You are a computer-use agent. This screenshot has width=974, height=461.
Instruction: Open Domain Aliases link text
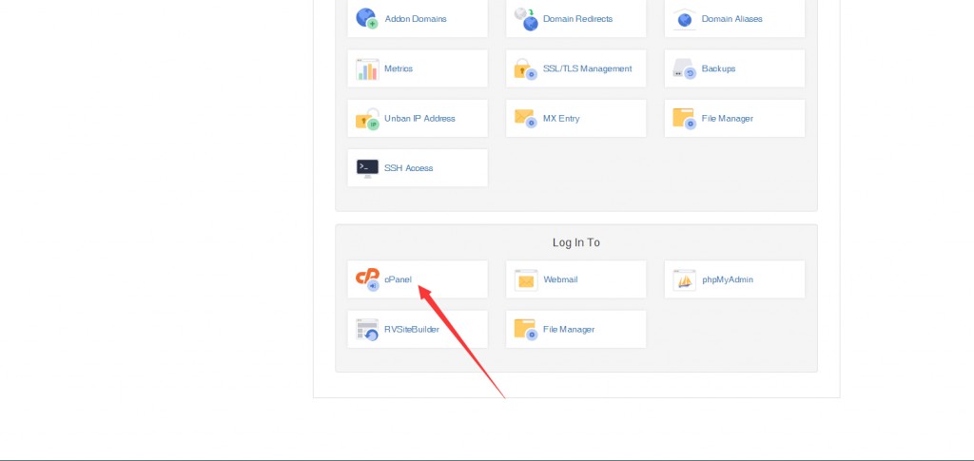pyautogui.click(x=731, y=19)
